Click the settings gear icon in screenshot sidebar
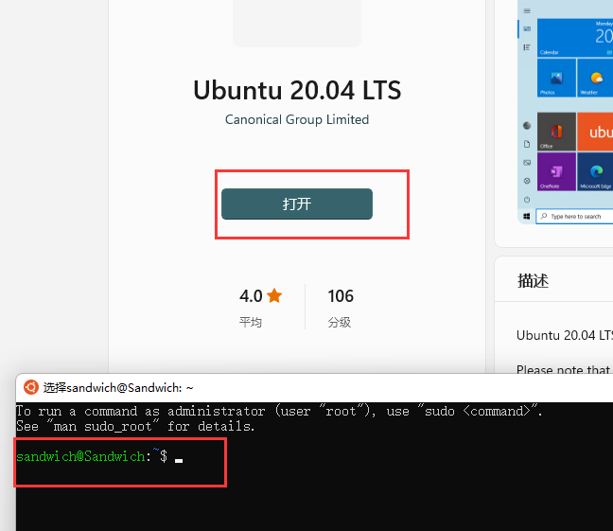 point(527,181)
